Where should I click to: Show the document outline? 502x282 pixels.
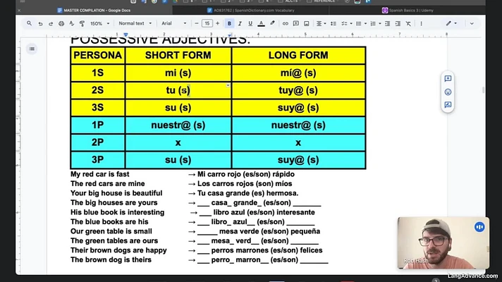click(32, 49)
